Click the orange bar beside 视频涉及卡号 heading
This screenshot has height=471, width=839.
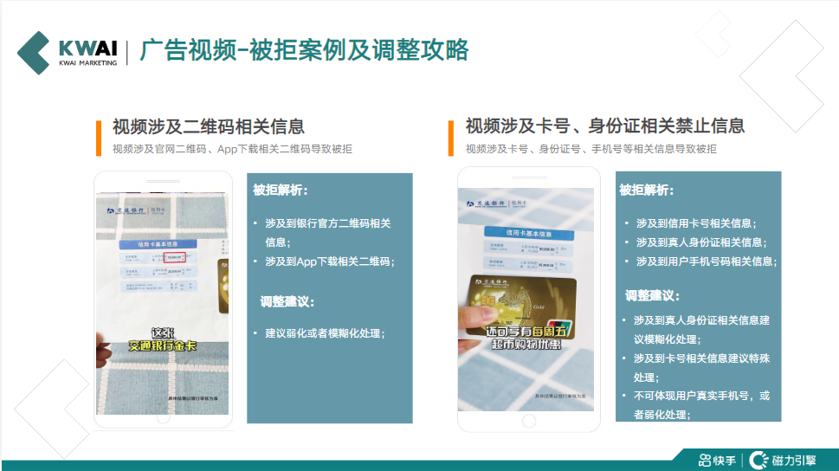(451, 137)
